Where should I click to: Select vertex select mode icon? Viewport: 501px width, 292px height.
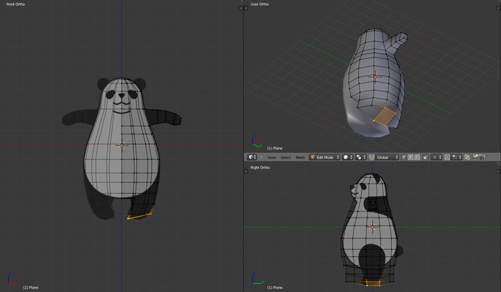404,157
